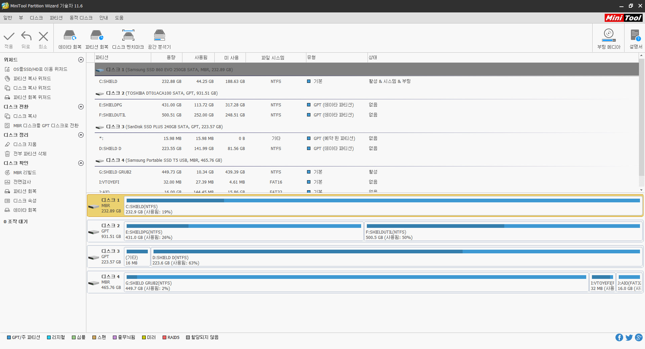Image resolution: width=645 pixels, height=349 pixels.
Task: Select the I:VTOYEFI partition row
Action: coord(367,182)
